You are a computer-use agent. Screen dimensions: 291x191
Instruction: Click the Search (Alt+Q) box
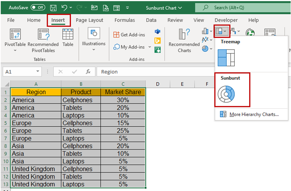pyautogui.click(x=243, y=8)
